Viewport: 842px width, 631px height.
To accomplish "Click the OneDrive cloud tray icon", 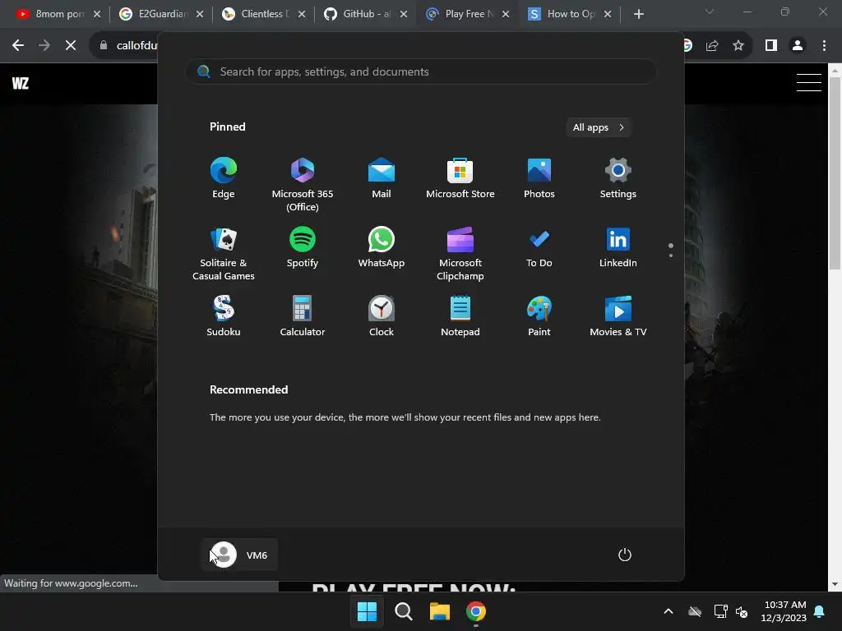I will click(695, 611).
